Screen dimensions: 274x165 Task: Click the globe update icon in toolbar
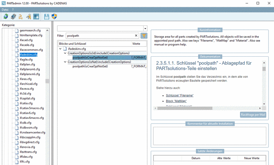(x=6, y=16)
